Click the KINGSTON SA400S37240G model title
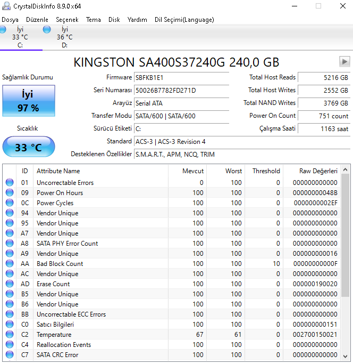This screenshot has width=353, height=364. (176, 62)
